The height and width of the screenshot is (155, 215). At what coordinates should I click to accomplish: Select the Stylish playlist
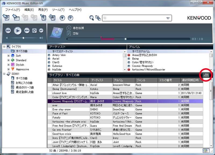tap(20, 65)
